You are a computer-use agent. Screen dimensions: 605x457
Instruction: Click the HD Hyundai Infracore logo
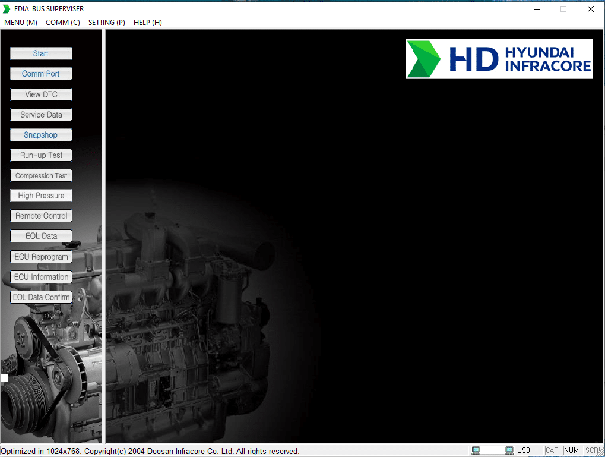coord(499,59)
